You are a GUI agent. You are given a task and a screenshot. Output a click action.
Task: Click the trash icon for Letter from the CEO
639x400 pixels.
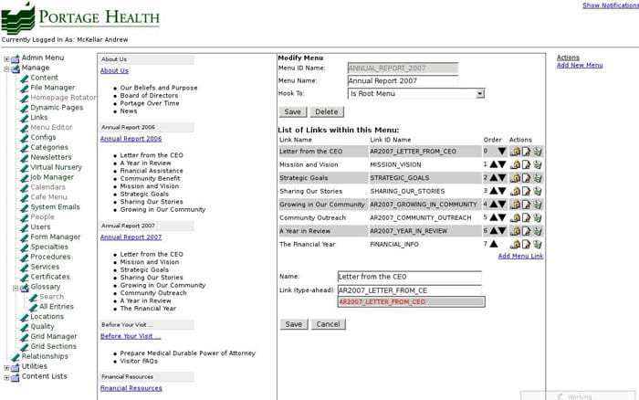coord(538,152)
